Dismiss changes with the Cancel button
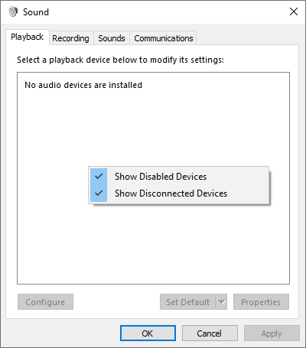Screen dimensions: 306x348 tap(210, 333)
